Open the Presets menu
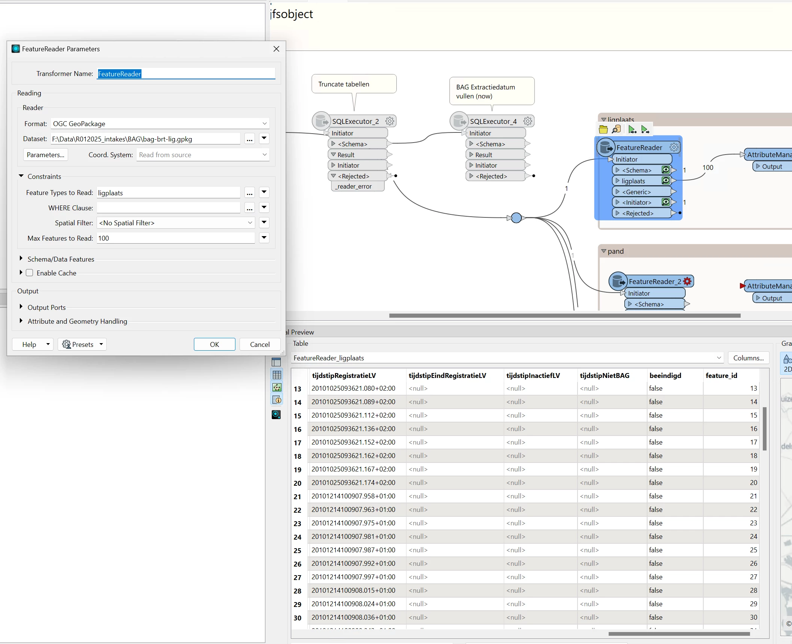 tap(82, 344)
